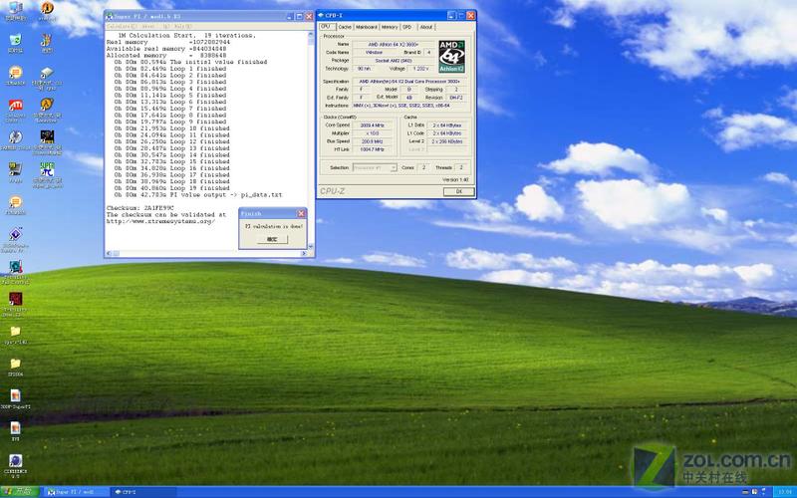
Task: Click the Package value 'Socket AM2 (940)'
Action: coord(394,61)
